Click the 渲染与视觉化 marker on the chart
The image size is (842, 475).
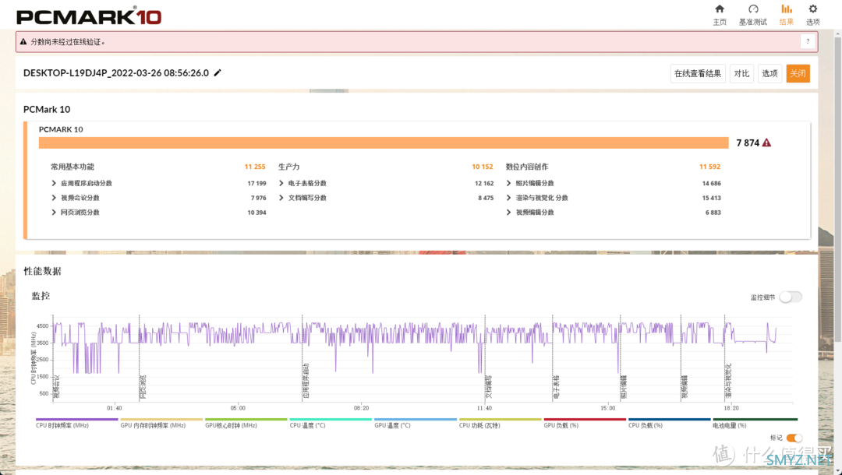tap(728, 381)
